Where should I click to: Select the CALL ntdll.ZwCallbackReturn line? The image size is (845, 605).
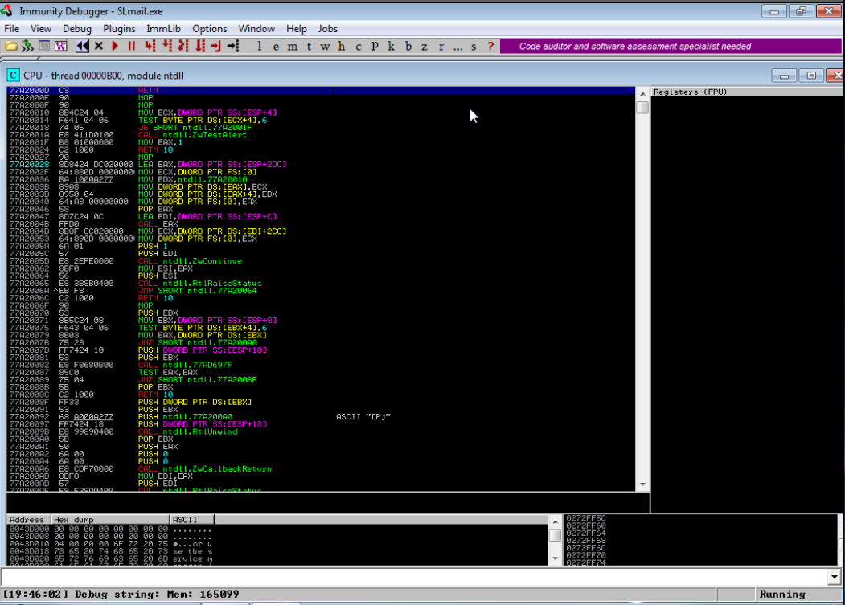pos(321,469)
